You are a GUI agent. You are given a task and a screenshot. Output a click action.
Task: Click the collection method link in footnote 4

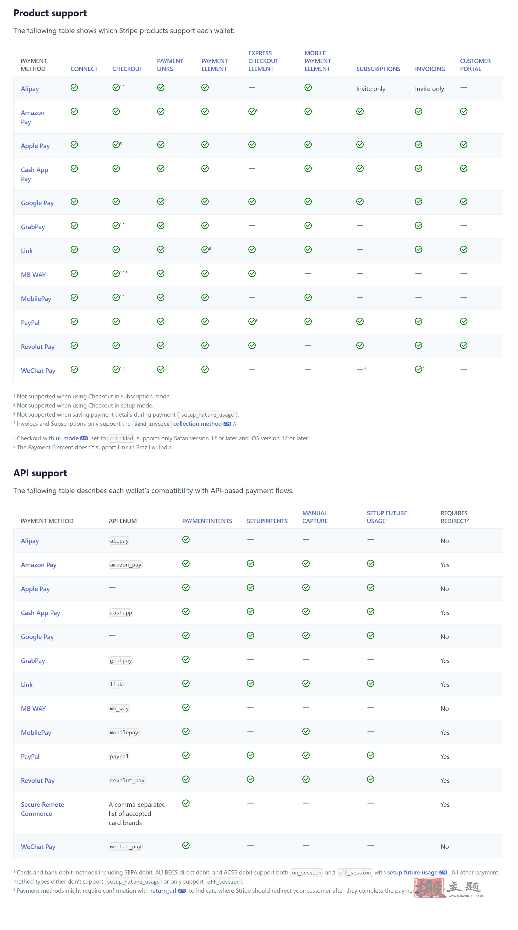[x=197, y=424]
